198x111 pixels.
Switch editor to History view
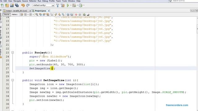coord(15,14)
